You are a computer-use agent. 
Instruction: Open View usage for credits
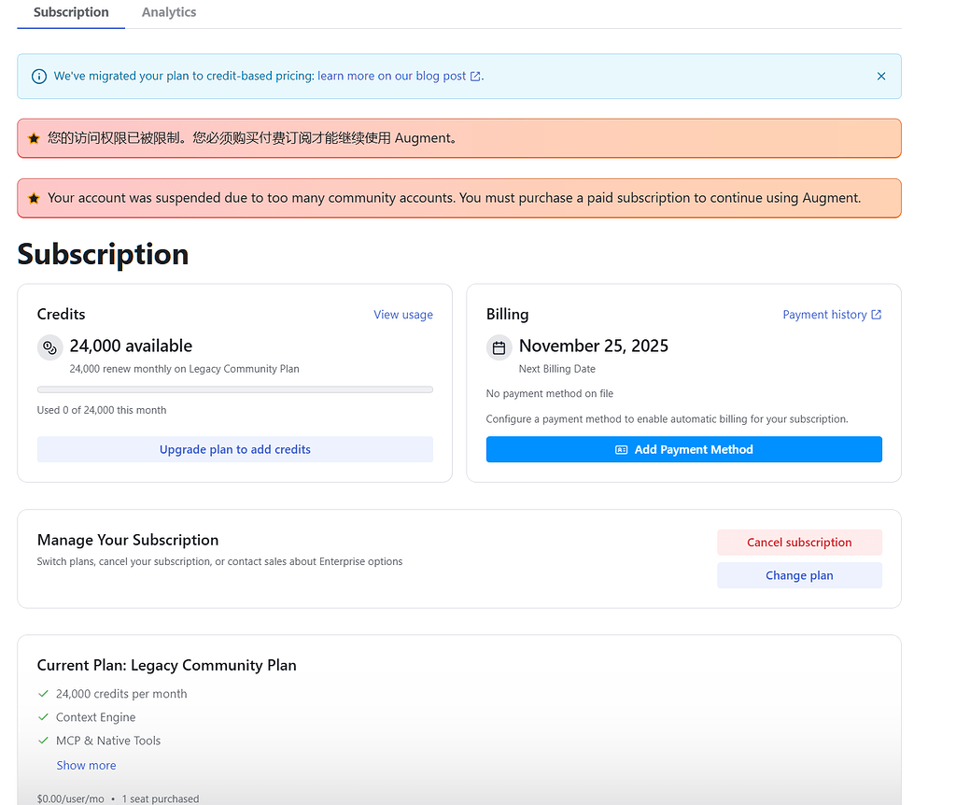point(403,315)
